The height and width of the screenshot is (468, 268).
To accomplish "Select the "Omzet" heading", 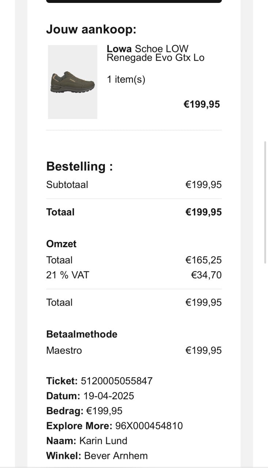I will click(x=61, y=244).
